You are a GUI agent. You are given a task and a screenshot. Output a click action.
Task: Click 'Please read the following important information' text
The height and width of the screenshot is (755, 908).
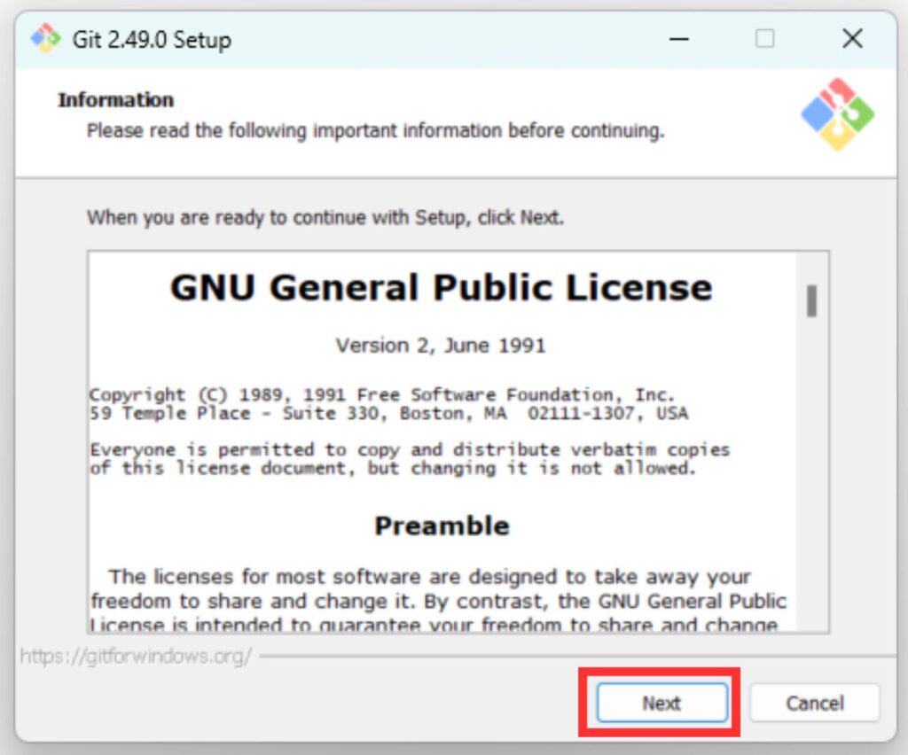coord(375,131)
